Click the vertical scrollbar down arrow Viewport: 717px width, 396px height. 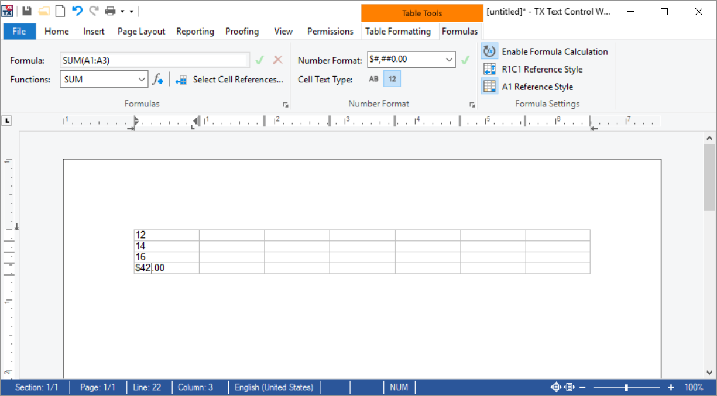710,373
